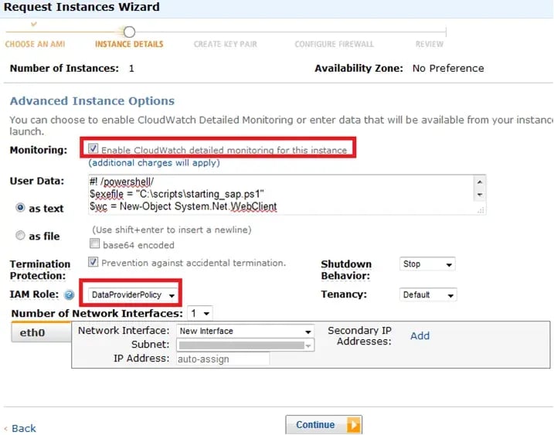Open the Network Interface dropdown
The image size is (554, 435).
[245, 331]
